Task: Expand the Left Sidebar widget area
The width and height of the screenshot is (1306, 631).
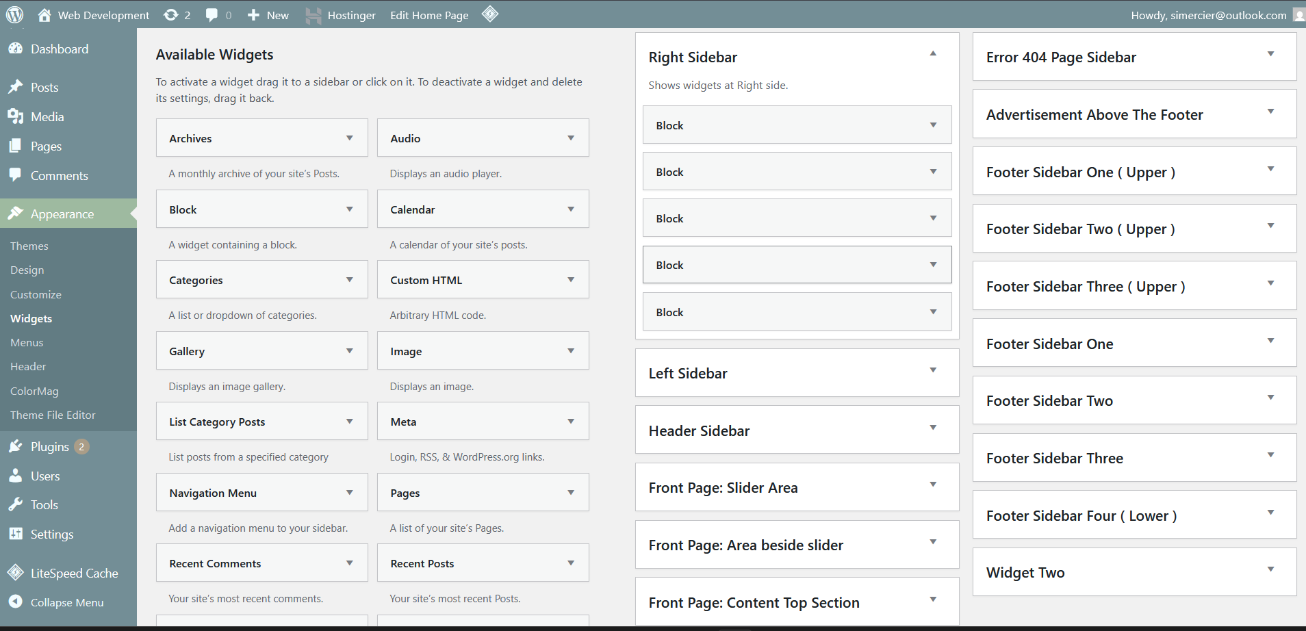Action: 932,370
